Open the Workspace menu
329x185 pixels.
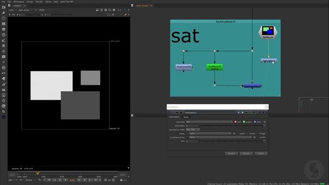pyautogui.click(x=19, y=2)
